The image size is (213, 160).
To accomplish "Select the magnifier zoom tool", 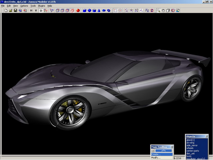I will (x=159, y=11).
